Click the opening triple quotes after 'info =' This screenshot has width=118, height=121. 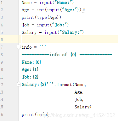click(x=42, y=46)
